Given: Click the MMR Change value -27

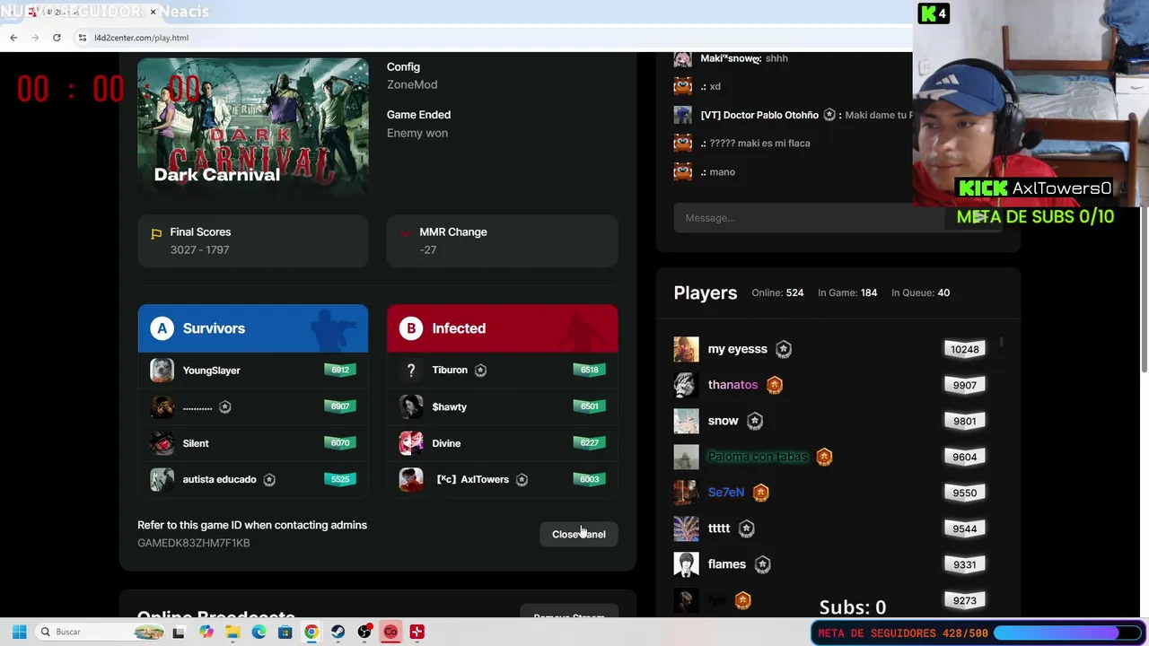Looking at the screenshot, I should (428, 249).
